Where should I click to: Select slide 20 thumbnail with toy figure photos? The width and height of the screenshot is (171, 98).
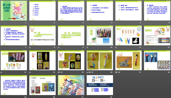(42, 85)
